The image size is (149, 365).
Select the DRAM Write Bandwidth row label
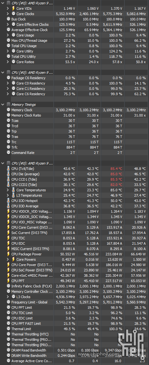click(x=29, y=356)
